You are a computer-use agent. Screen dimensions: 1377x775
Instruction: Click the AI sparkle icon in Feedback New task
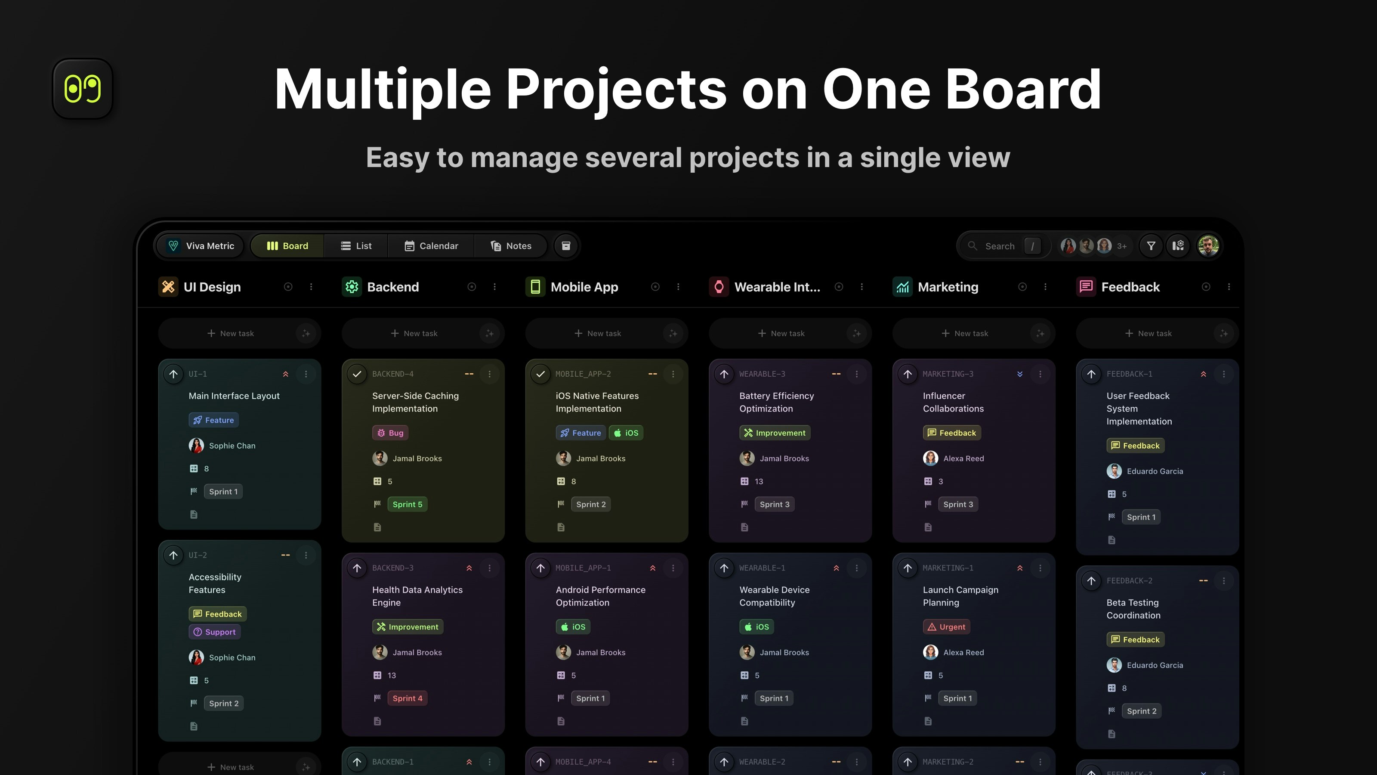[1223, 334]
